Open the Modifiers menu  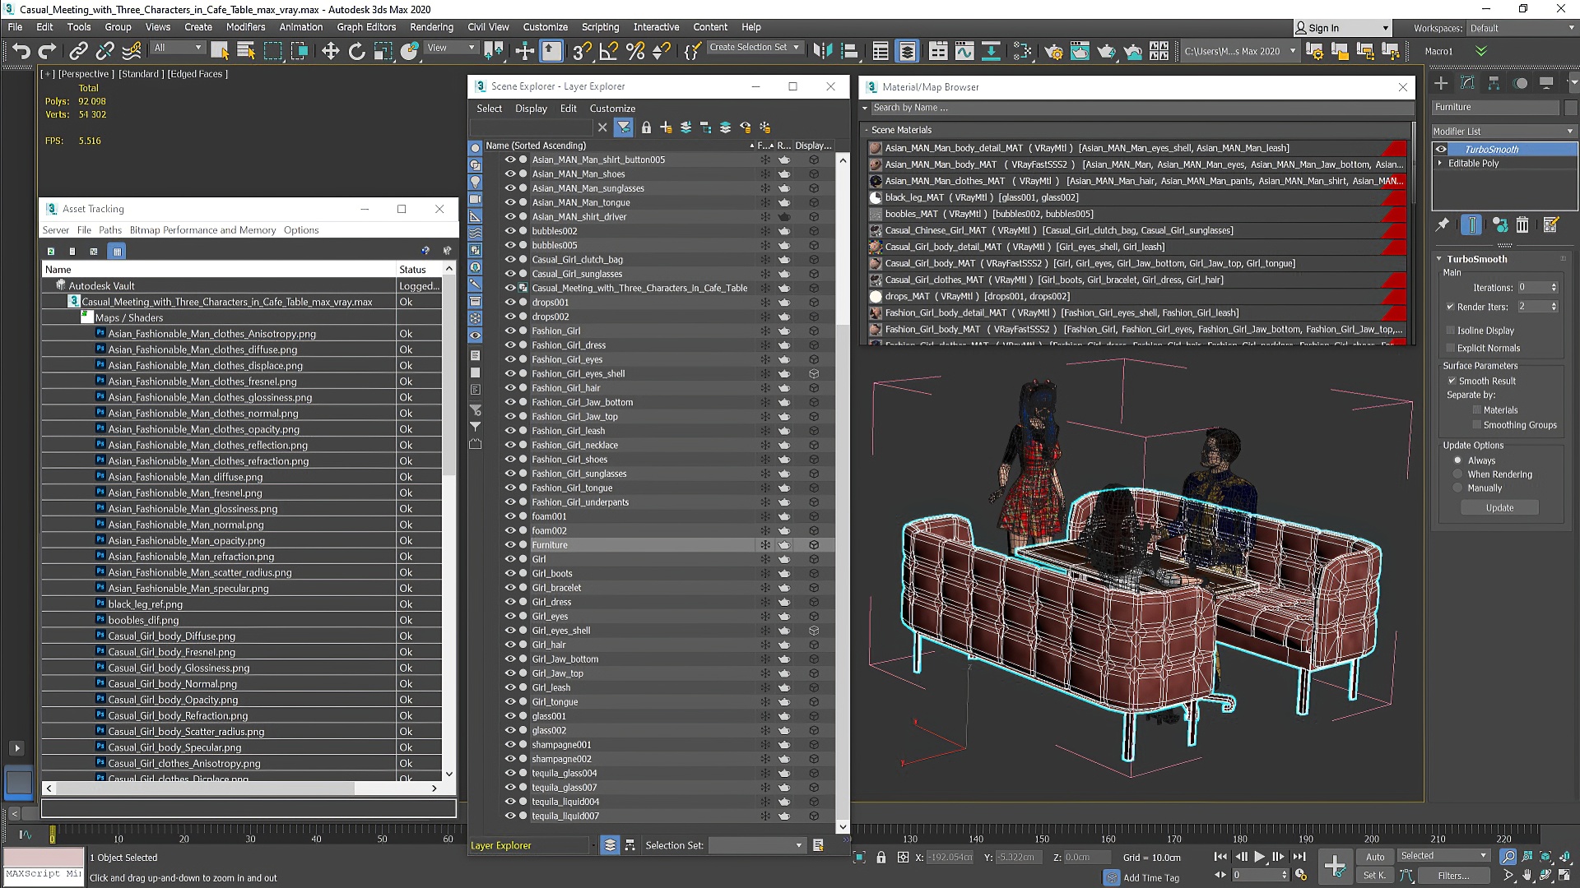click(245, 27)
